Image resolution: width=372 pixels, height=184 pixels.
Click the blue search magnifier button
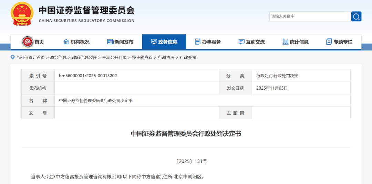[x=356, y=16]
